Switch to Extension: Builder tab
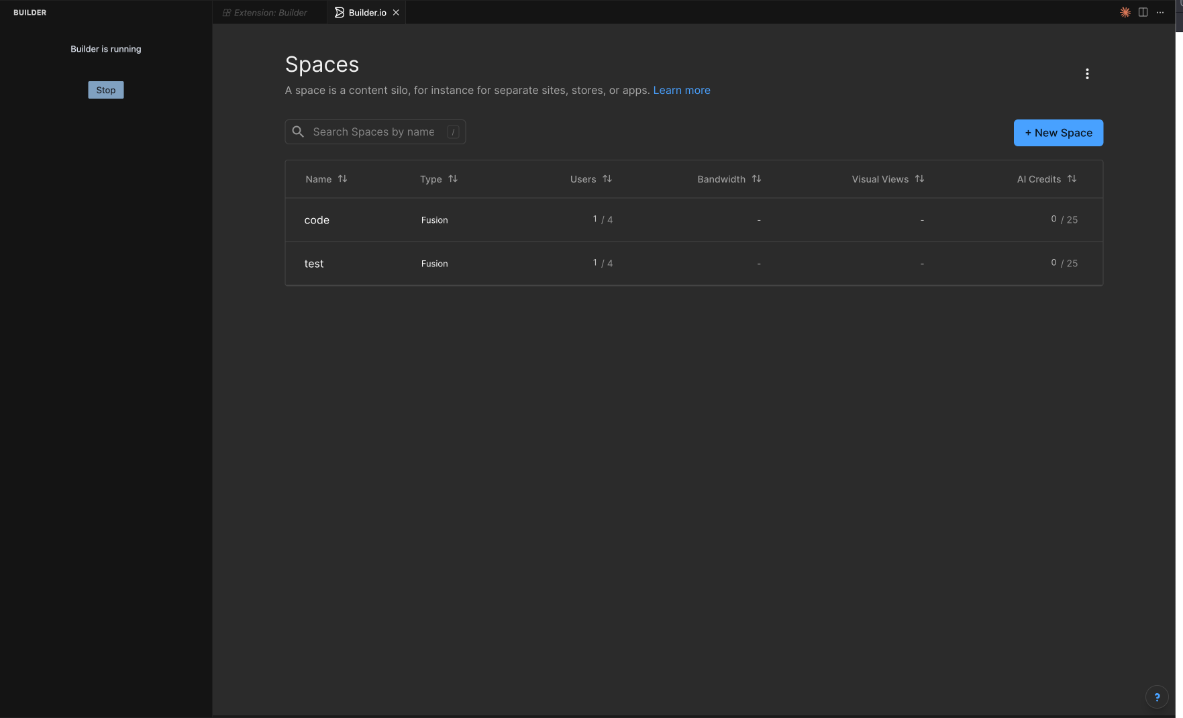Viewport: 1183px width, 718px height. pos(270,13)
